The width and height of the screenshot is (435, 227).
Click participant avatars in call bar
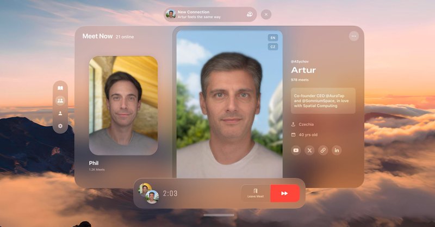coord(148,193)
